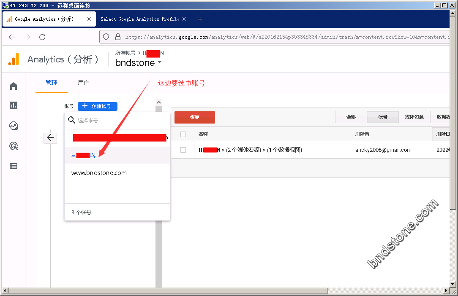The width and height of the screenshot is (458, 296).
Task: Click the Google Analytics logo
Action: click(14, 59)
